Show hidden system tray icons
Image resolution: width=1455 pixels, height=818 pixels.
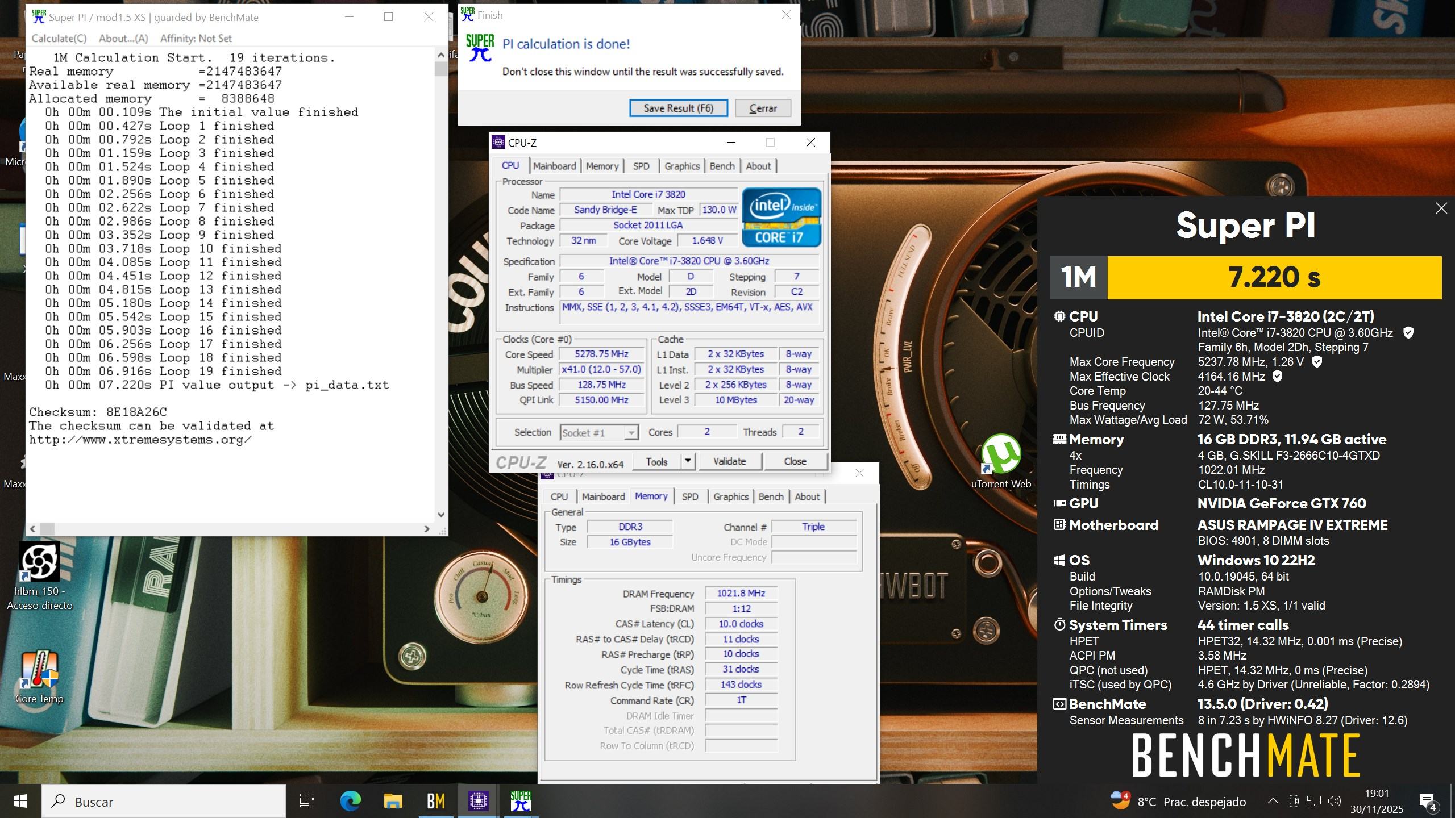pos(1273,801)
